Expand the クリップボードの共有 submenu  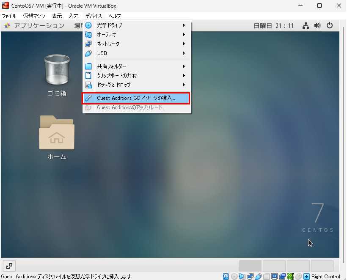click(135, 76)
